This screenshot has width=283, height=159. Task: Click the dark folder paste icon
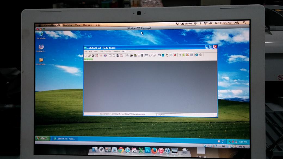[x=131, y=55]
